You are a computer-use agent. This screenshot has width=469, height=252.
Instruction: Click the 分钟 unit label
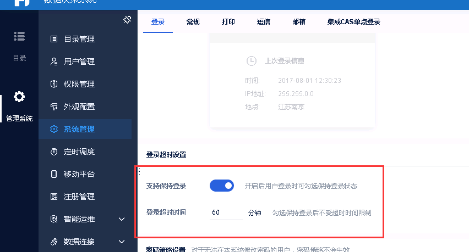pyautogui.click(x=254, y=212)
